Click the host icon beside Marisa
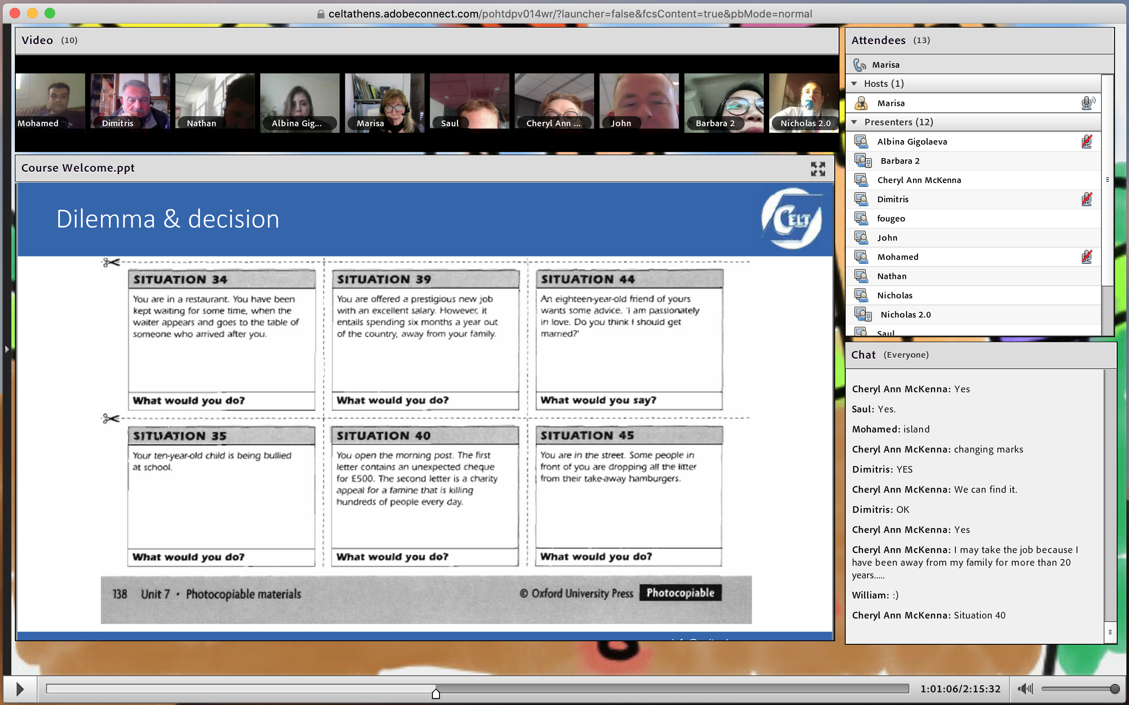 pyautogui.click(x=861, y=103)
